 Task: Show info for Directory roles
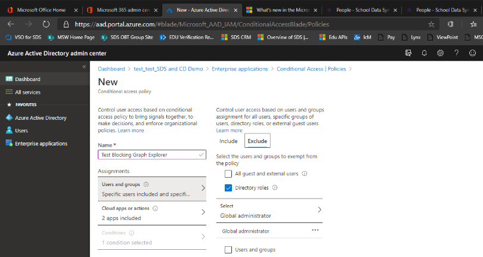[275, 187]
